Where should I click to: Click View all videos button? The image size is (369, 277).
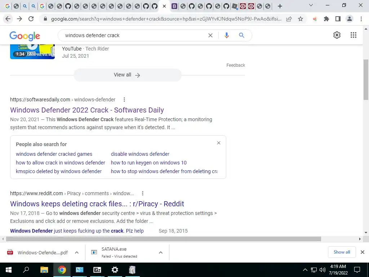click(x=127, y=75)
